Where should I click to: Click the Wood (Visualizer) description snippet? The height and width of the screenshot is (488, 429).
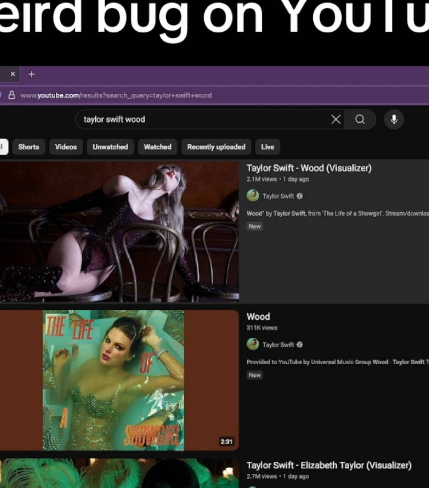coord(337,214)
